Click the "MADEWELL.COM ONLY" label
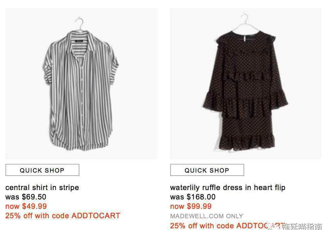Viewport: 333px width, 230px height. point(207,216)
